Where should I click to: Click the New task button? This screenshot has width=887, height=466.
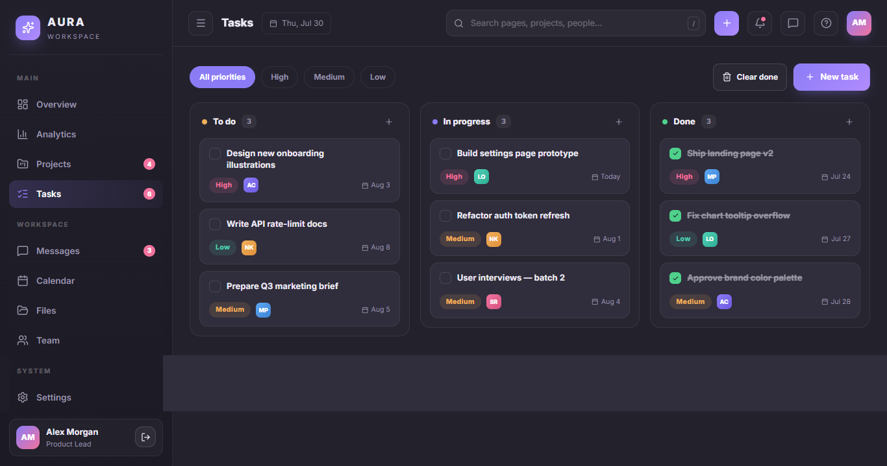832,77
